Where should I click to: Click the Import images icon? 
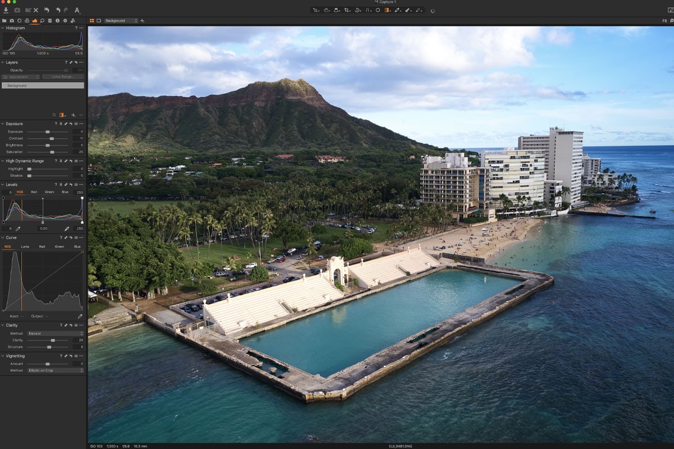coord(6,10)
